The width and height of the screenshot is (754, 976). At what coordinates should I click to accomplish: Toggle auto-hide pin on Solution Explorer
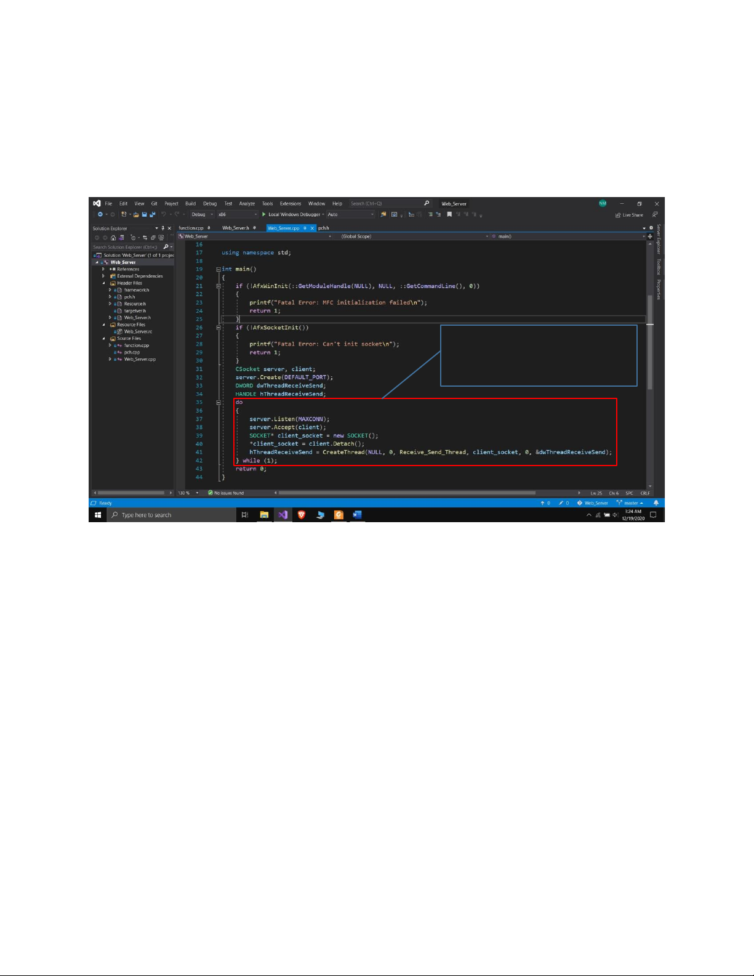(162, 228)
